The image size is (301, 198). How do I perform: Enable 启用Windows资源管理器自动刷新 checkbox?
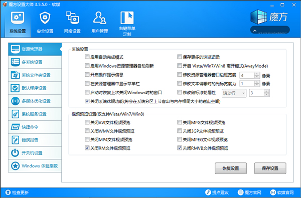87,66
